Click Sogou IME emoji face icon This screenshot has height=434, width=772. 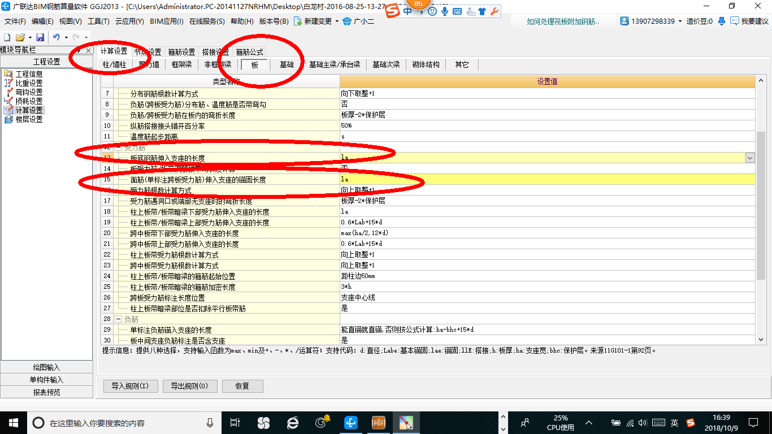(x=432, y=11)
